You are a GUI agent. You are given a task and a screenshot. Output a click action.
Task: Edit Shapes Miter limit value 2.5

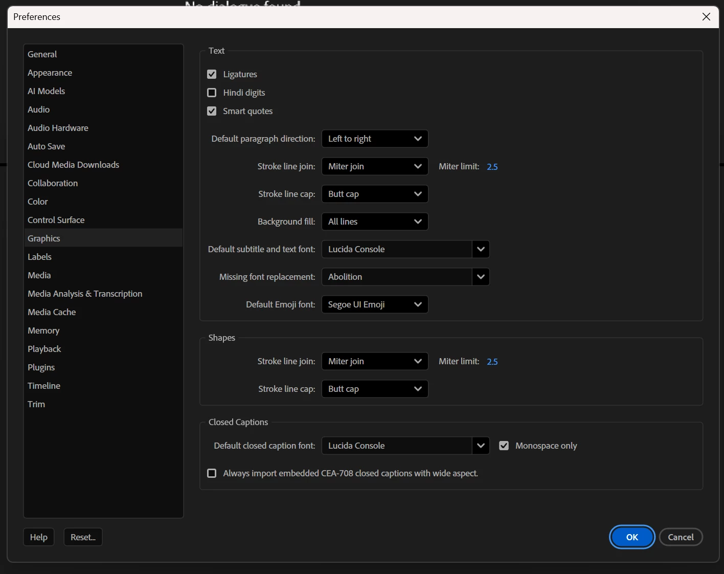[x=492, y=362]
